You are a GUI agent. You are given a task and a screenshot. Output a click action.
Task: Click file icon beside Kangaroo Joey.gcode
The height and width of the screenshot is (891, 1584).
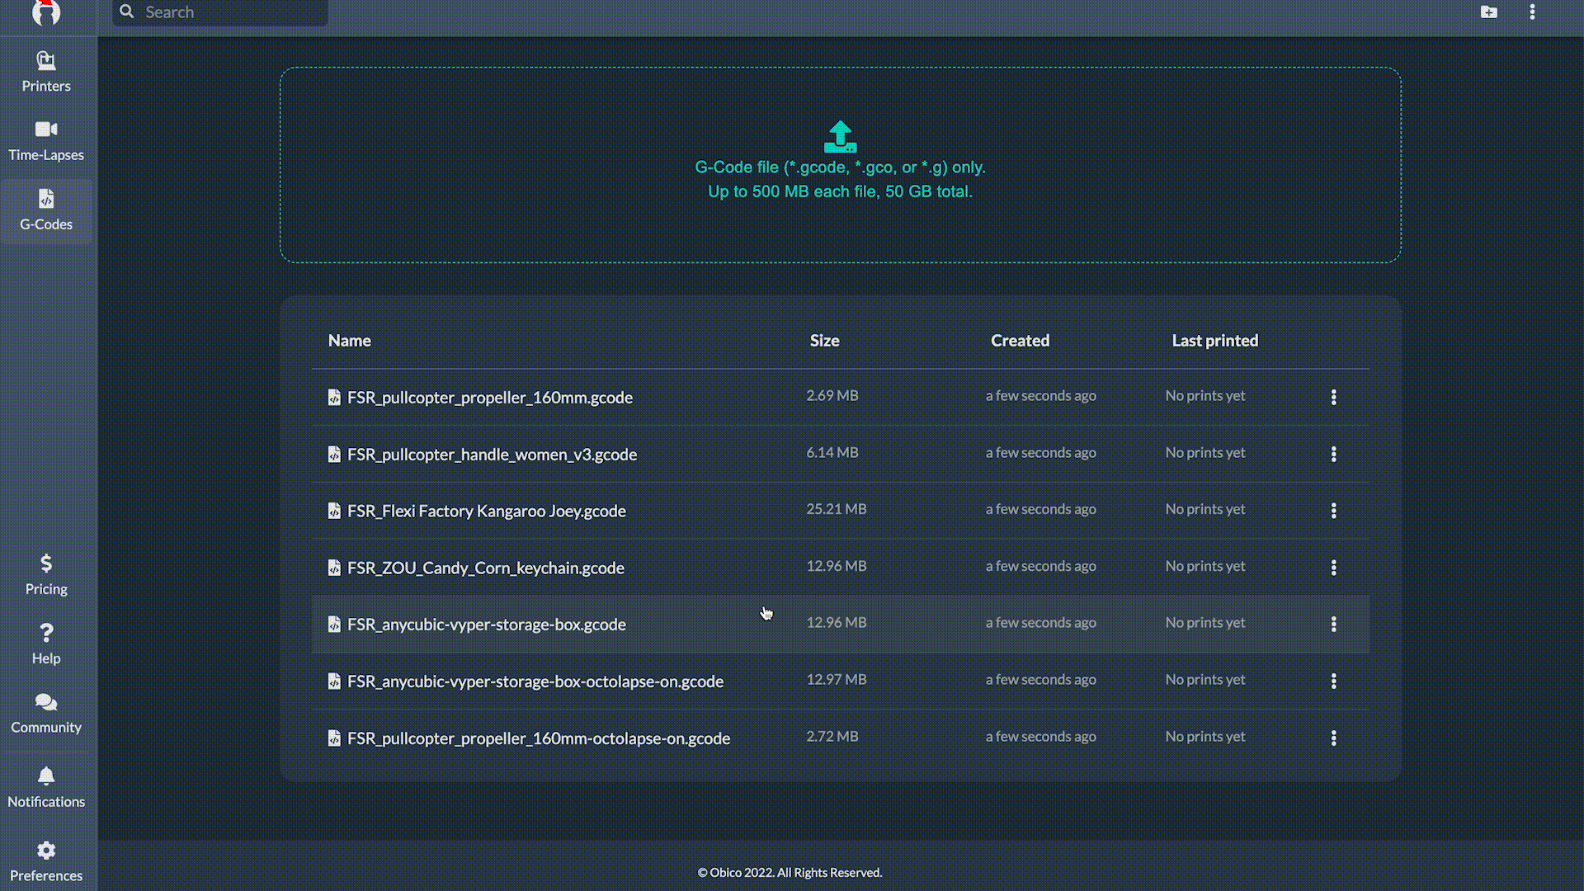coord(334,511)
